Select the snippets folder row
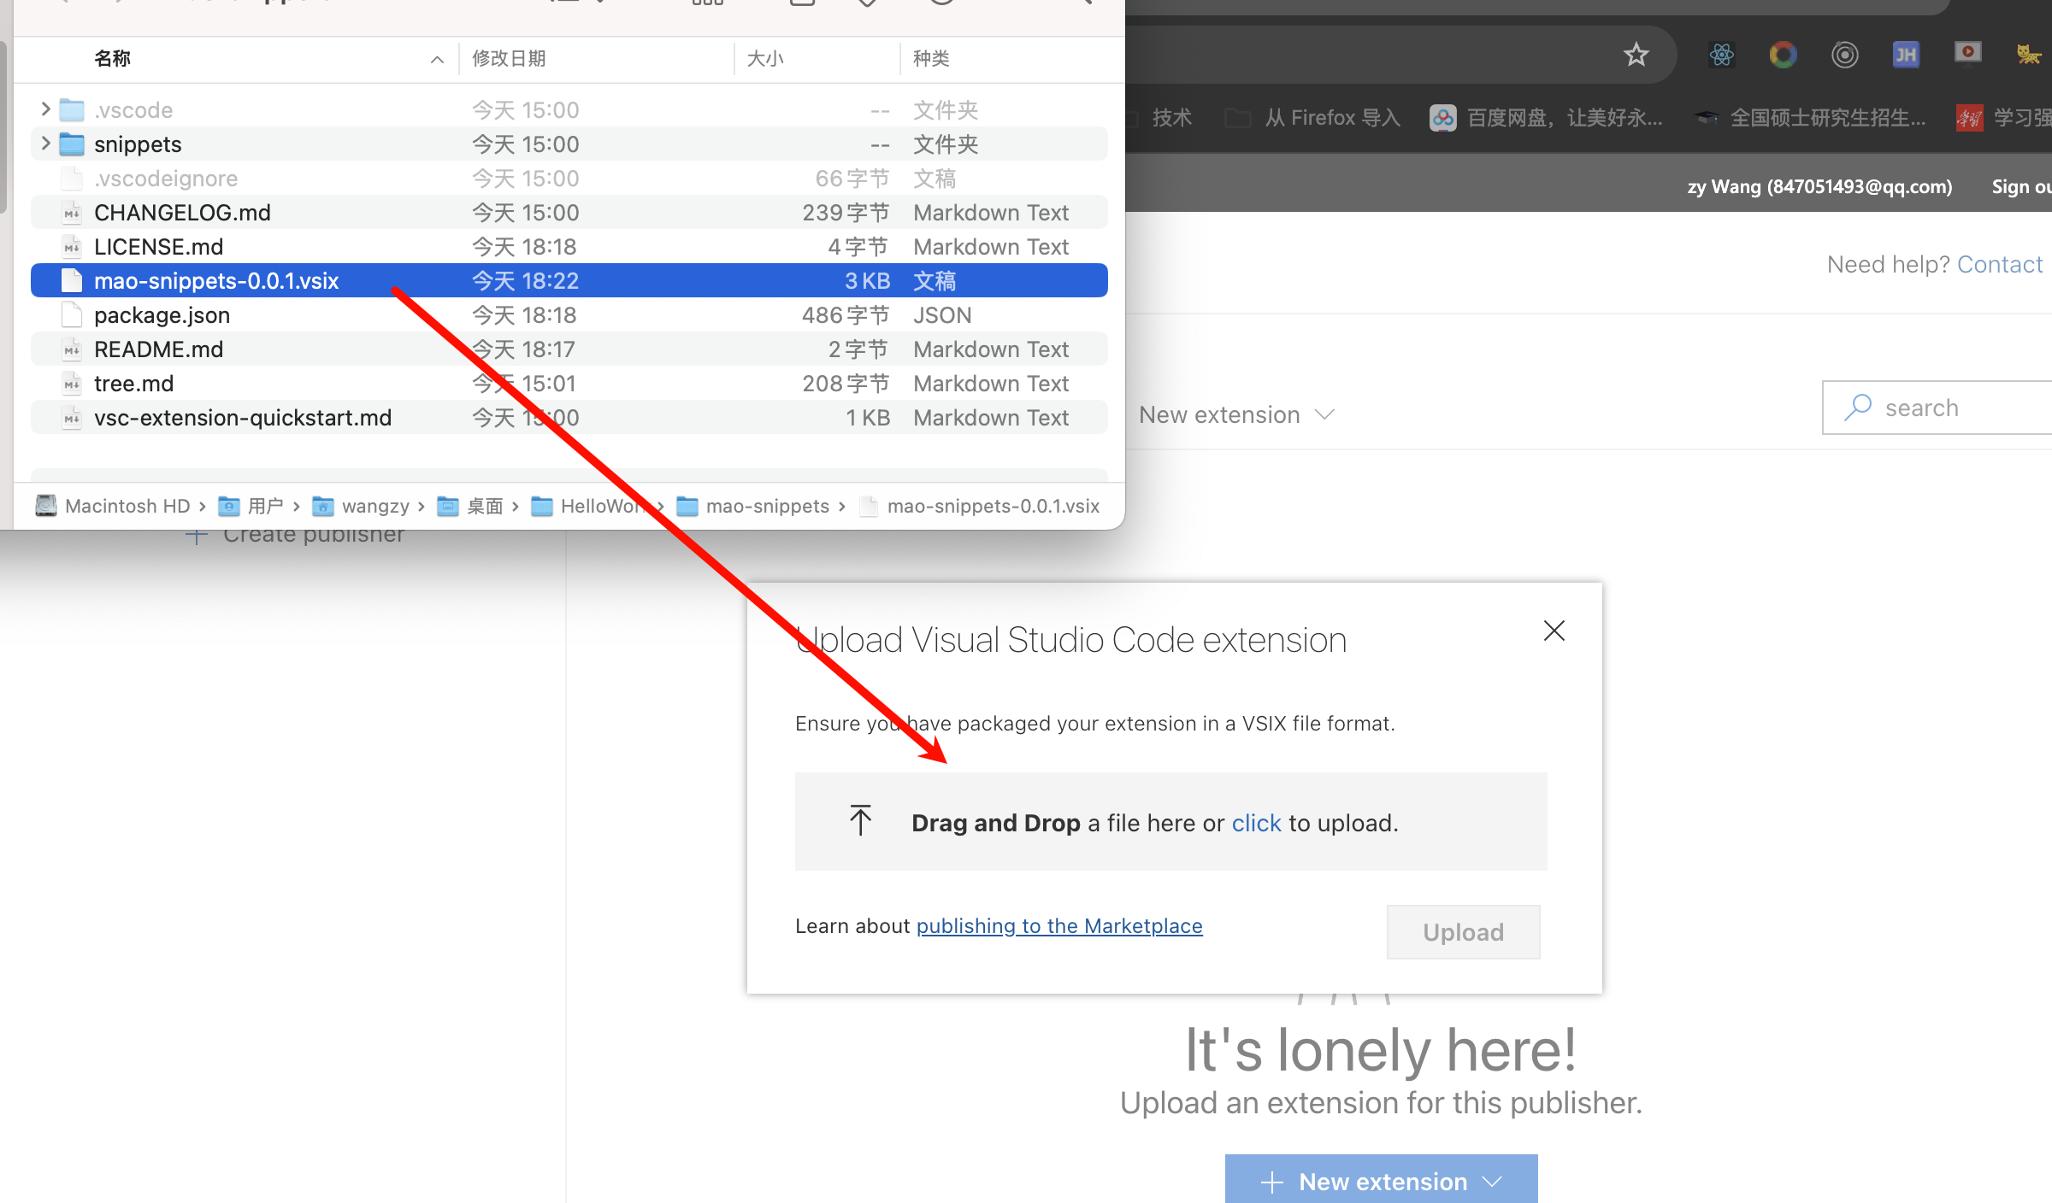 click(x=569, y=144)
